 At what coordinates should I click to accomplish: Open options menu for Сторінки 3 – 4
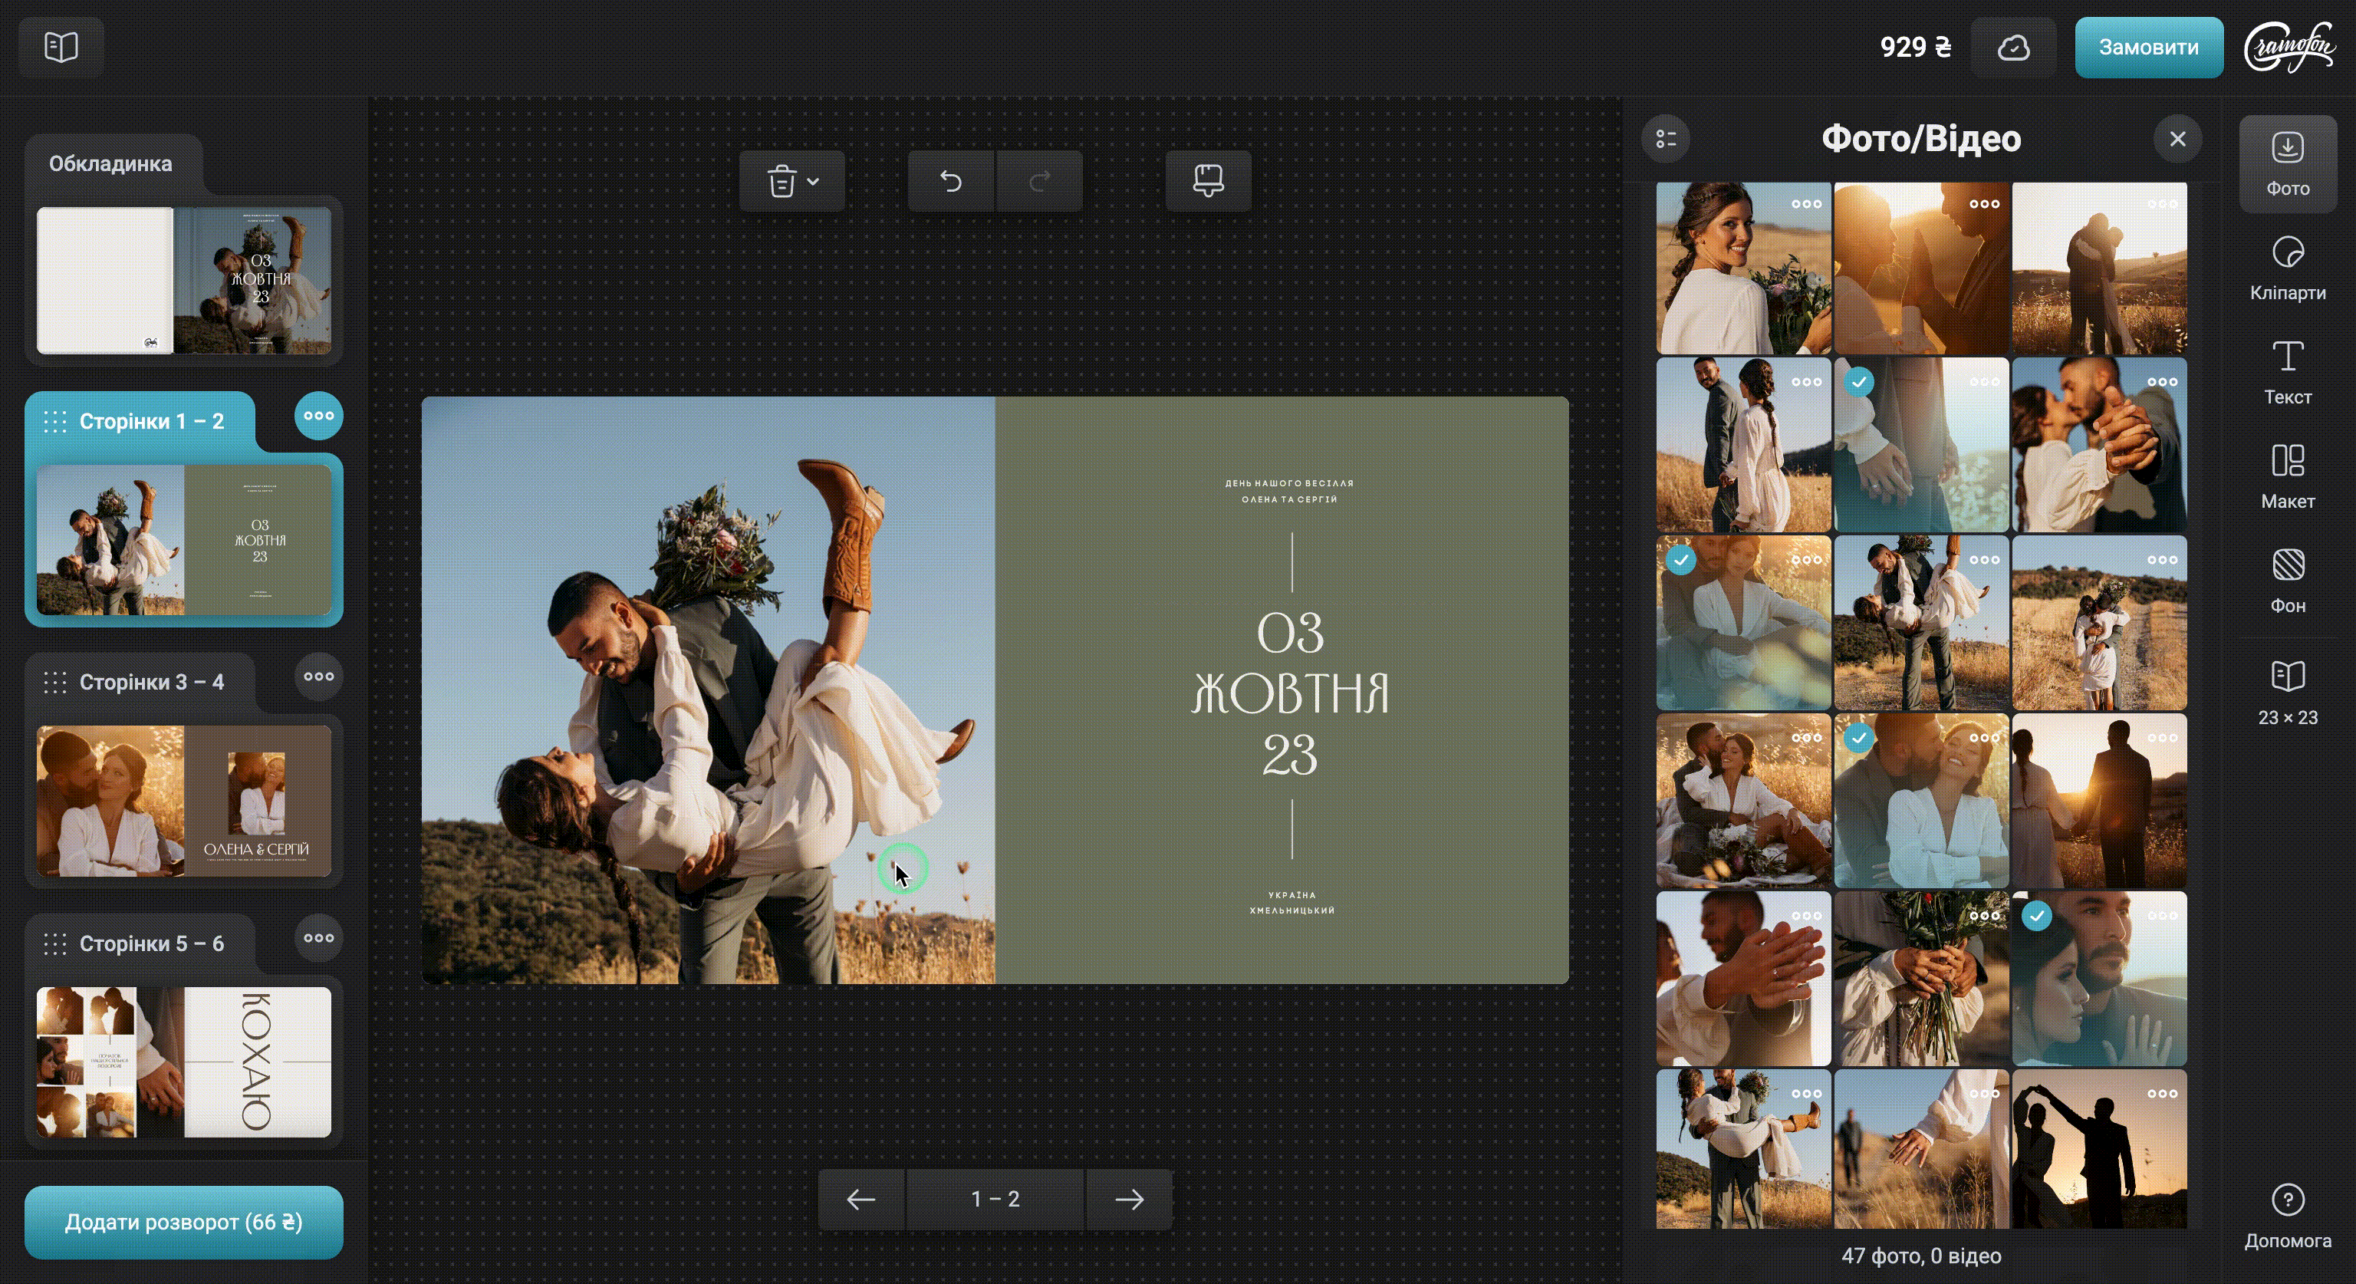click(318, 677)
